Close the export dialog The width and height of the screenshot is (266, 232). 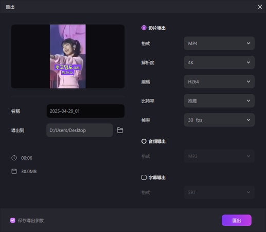click(x=260, y=7)
